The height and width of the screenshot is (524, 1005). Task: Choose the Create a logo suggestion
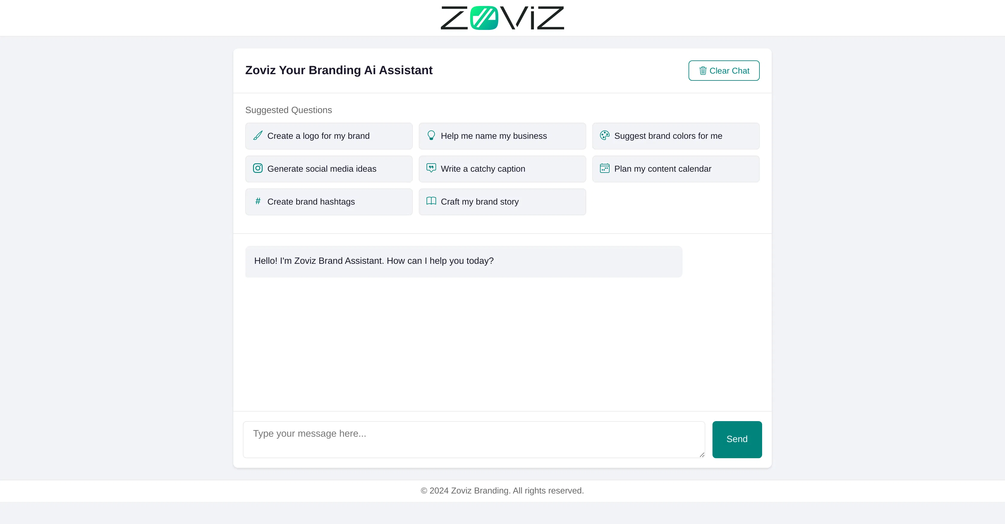pyautogui.click(x=328, y=136)
